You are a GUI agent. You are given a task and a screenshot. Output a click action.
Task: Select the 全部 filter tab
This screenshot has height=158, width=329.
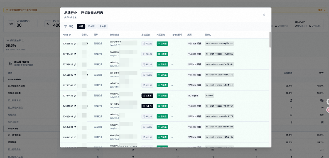pyautogui.click(x=81, y=26)
